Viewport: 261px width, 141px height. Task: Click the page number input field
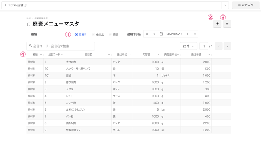204,46
